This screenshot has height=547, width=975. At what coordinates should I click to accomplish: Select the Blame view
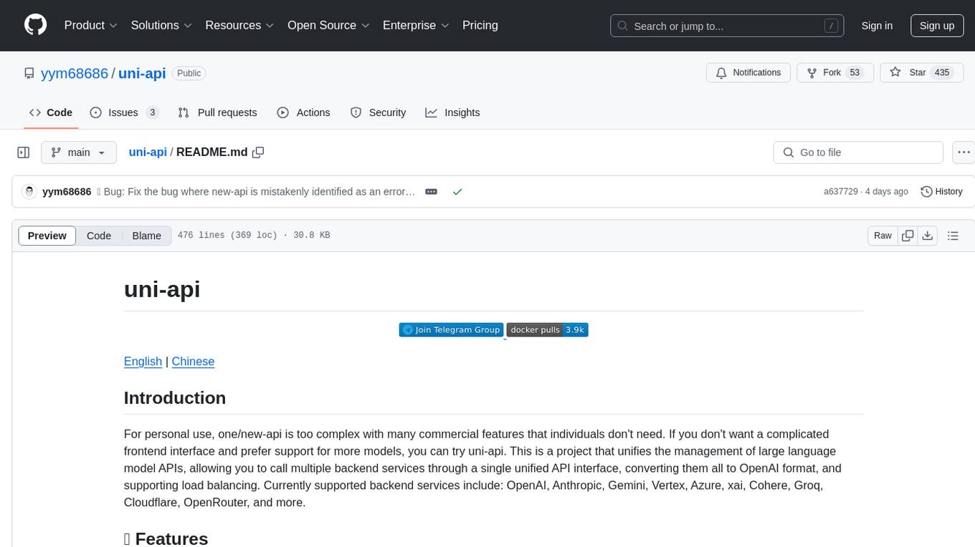[147, 236]
